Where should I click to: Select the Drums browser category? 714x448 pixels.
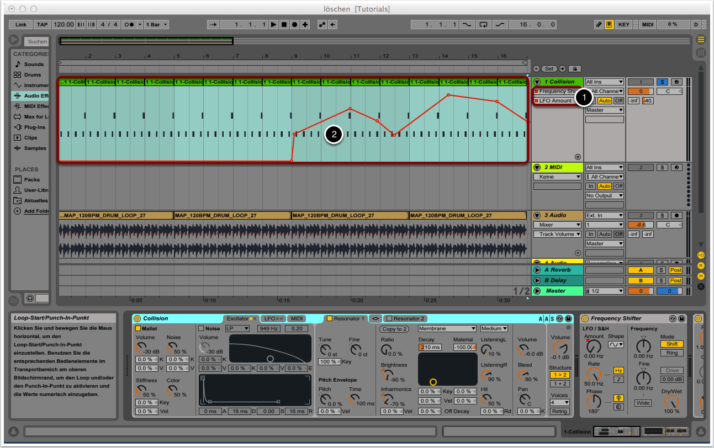[x=33, y=75]
